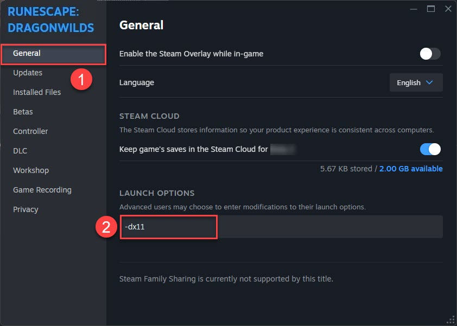
Task: Open the Game Recording settings
Action: [42, 189]
